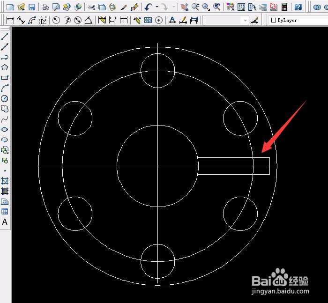Open Help with question mark icon
This screenshot has height=303, width=328.
pyautogui.click(x=298, y=7)
